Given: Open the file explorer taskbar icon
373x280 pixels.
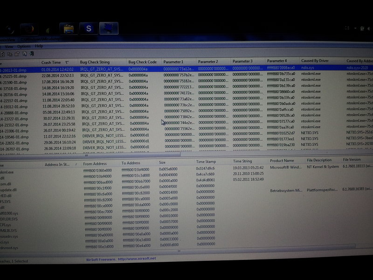Looking at the screenshot, I should tap(69, 29).
